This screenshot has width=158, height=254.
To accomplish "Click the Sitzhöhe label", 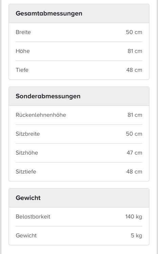I will point(27,153).
